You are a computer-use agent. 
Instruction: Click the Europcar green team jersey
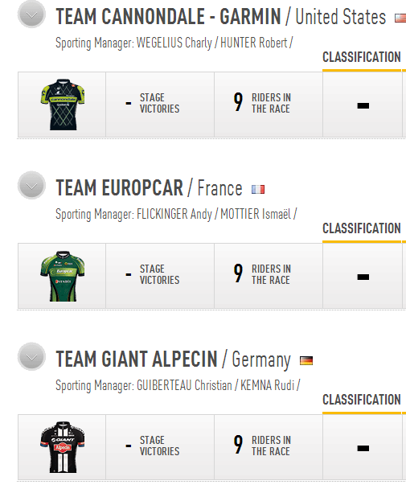point(63,276)
